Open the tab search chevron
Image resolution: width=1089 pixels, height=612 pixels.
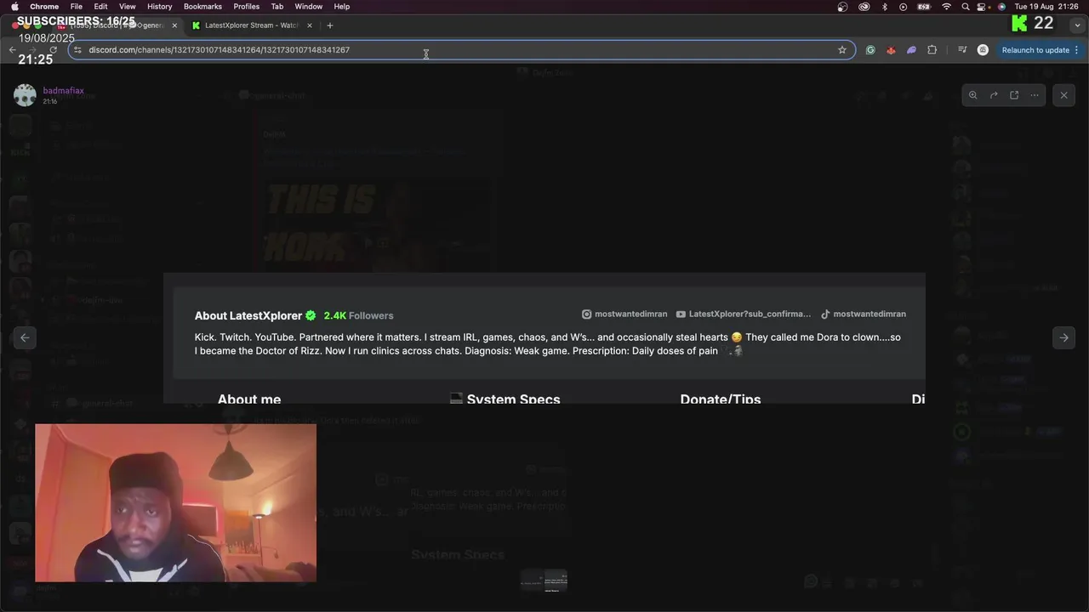1077,25
